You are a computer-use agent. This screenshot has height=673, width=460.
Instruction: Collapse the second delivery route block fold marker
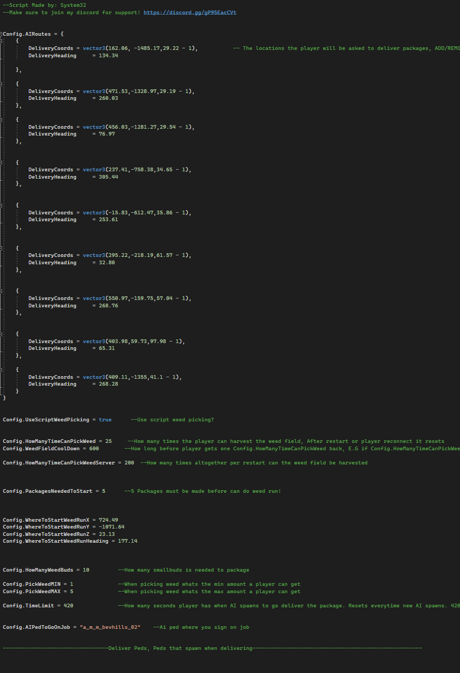2,83
